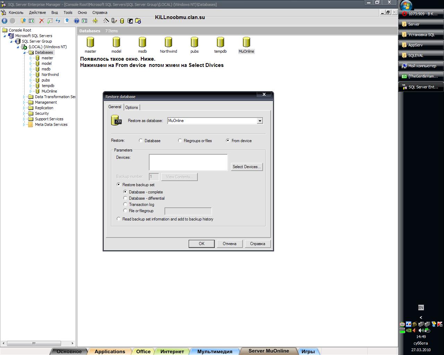
Task: Click the master database icon in right pane
Action: 90,43
